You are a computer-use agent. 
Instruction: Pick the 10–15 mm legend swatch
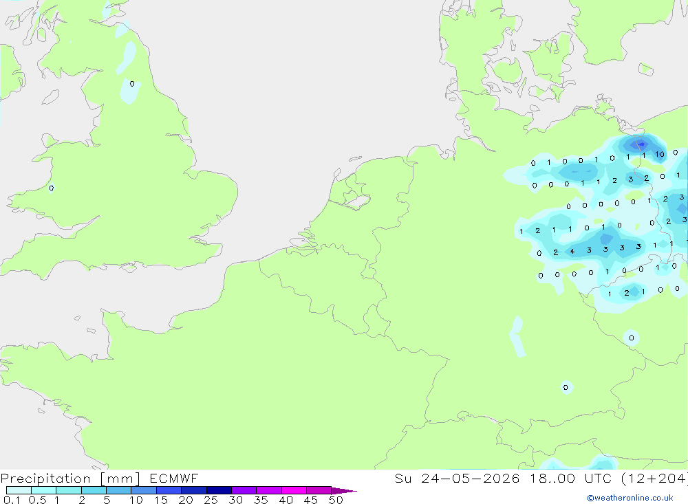pyautogui.click(x=144, y=490)
